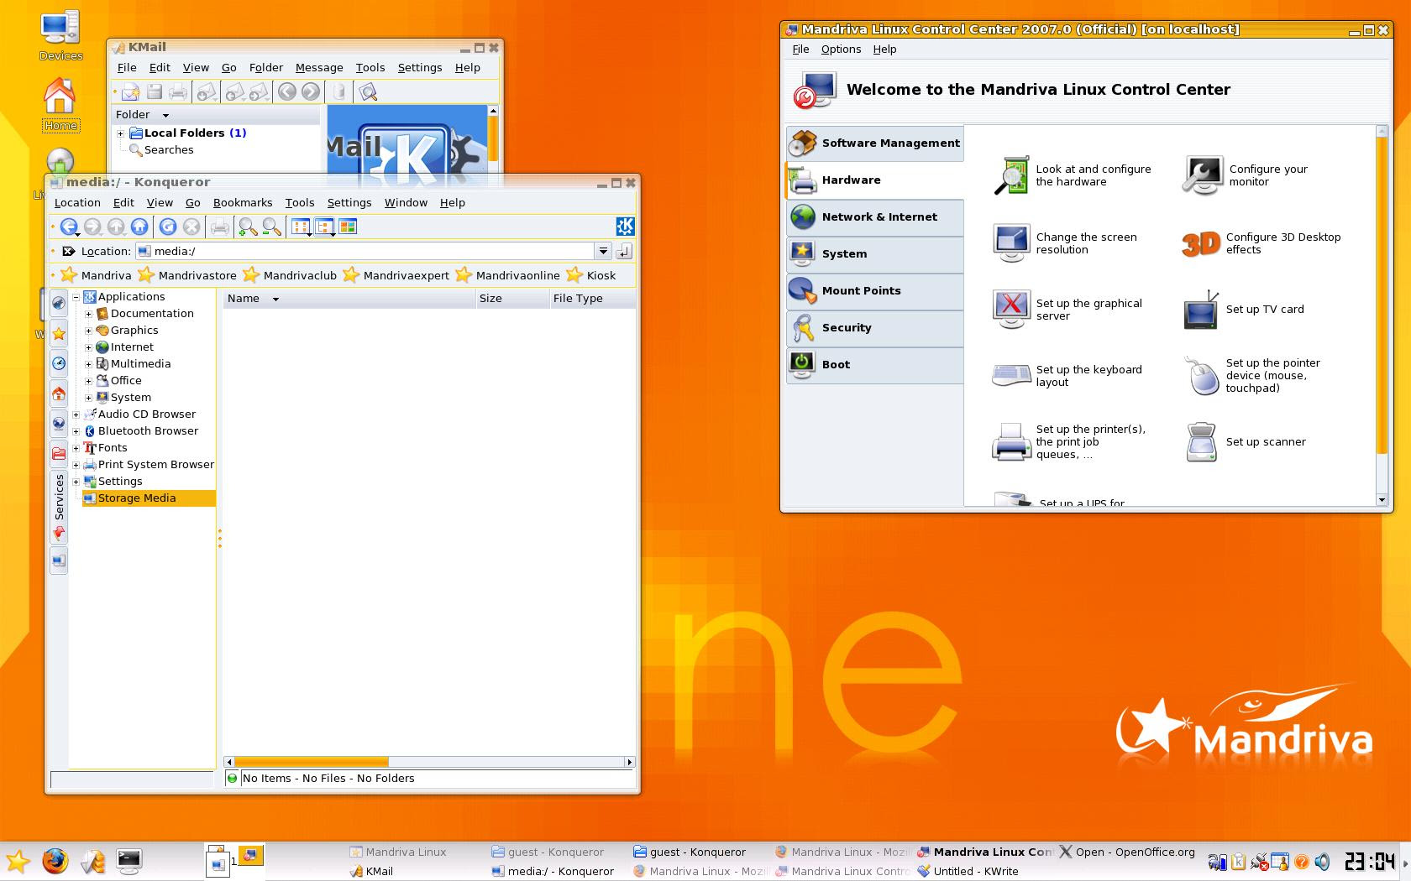Click Konqueror Home toolbar icon
Viewport: 1411px width, 881px height.
click(139, 227)
